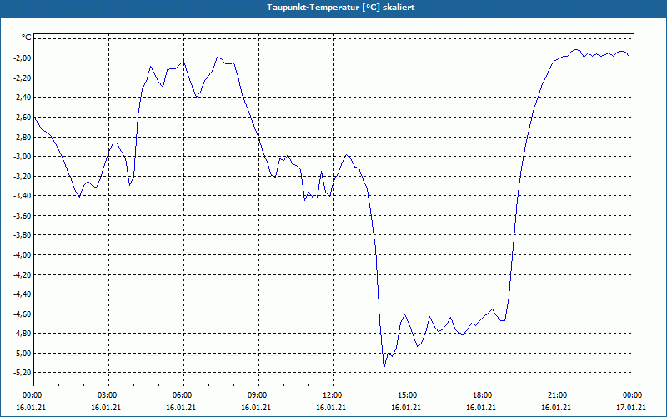
Task: Select the '-2,20' y-axis label
Action: pyautogui.click(x=23, y=78)
